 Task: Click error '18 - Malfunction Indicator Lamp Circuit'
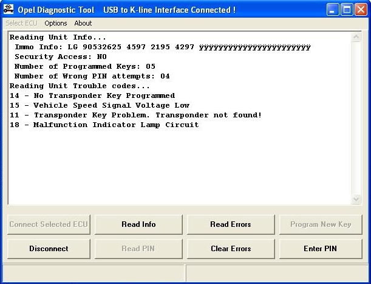pyautogui.click(x=104, y=125)
